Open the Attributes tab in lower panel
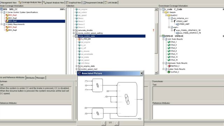This screenshot has height=126, width=224. 30,78
